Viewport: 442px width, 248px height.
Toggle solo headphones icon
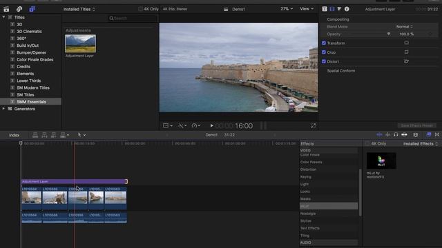(396, 135)
